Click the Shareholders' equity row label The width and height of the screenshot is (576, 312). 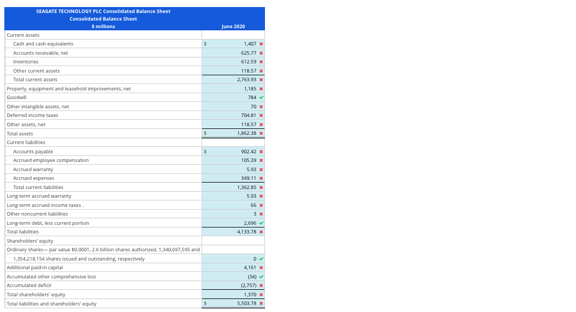[30, 241]
